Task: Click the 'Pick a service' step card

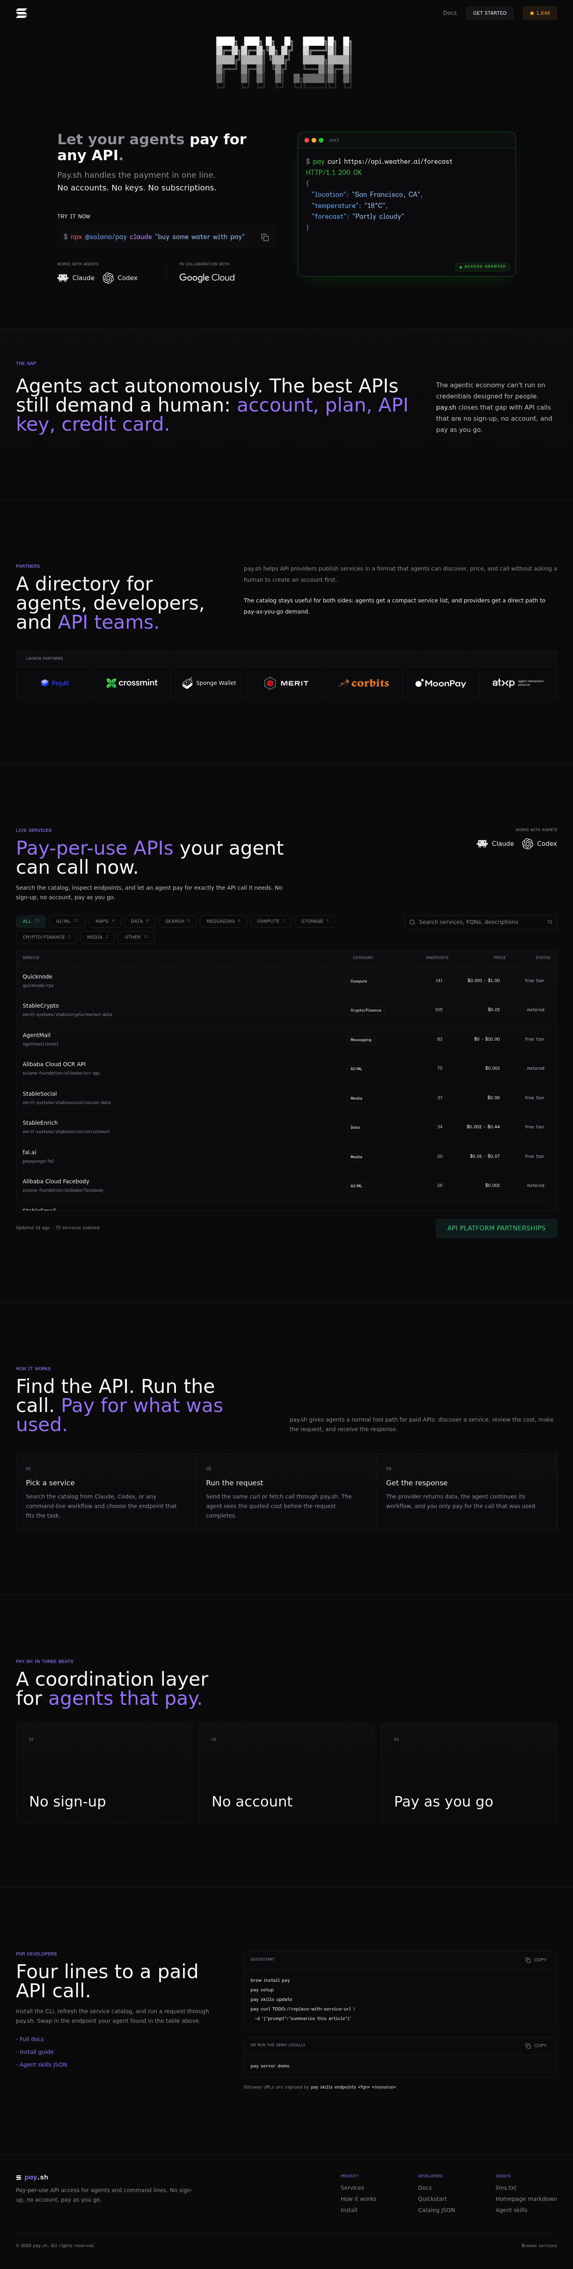Action: pos(105,1492)
